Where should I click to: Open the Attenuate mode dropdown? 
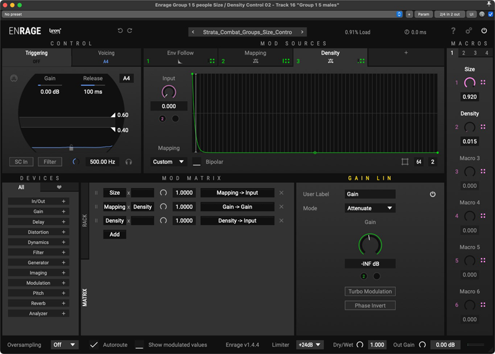[x=370, y=208]
